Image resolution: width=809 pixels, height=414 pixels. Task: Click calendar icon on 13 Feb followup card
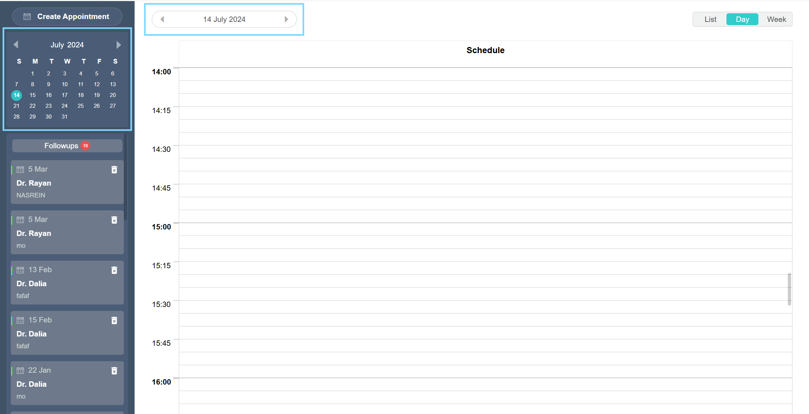(x=20, y=270)
